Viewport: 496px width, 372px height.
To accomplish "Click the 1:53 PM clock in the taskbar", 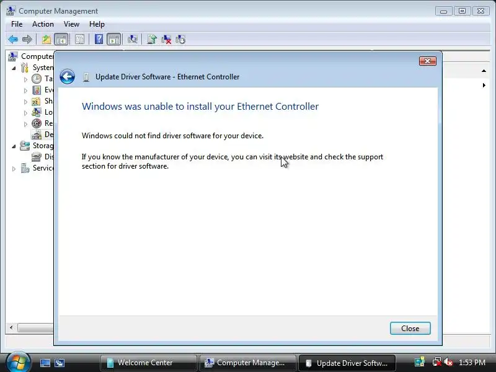I will click(472, 363).
